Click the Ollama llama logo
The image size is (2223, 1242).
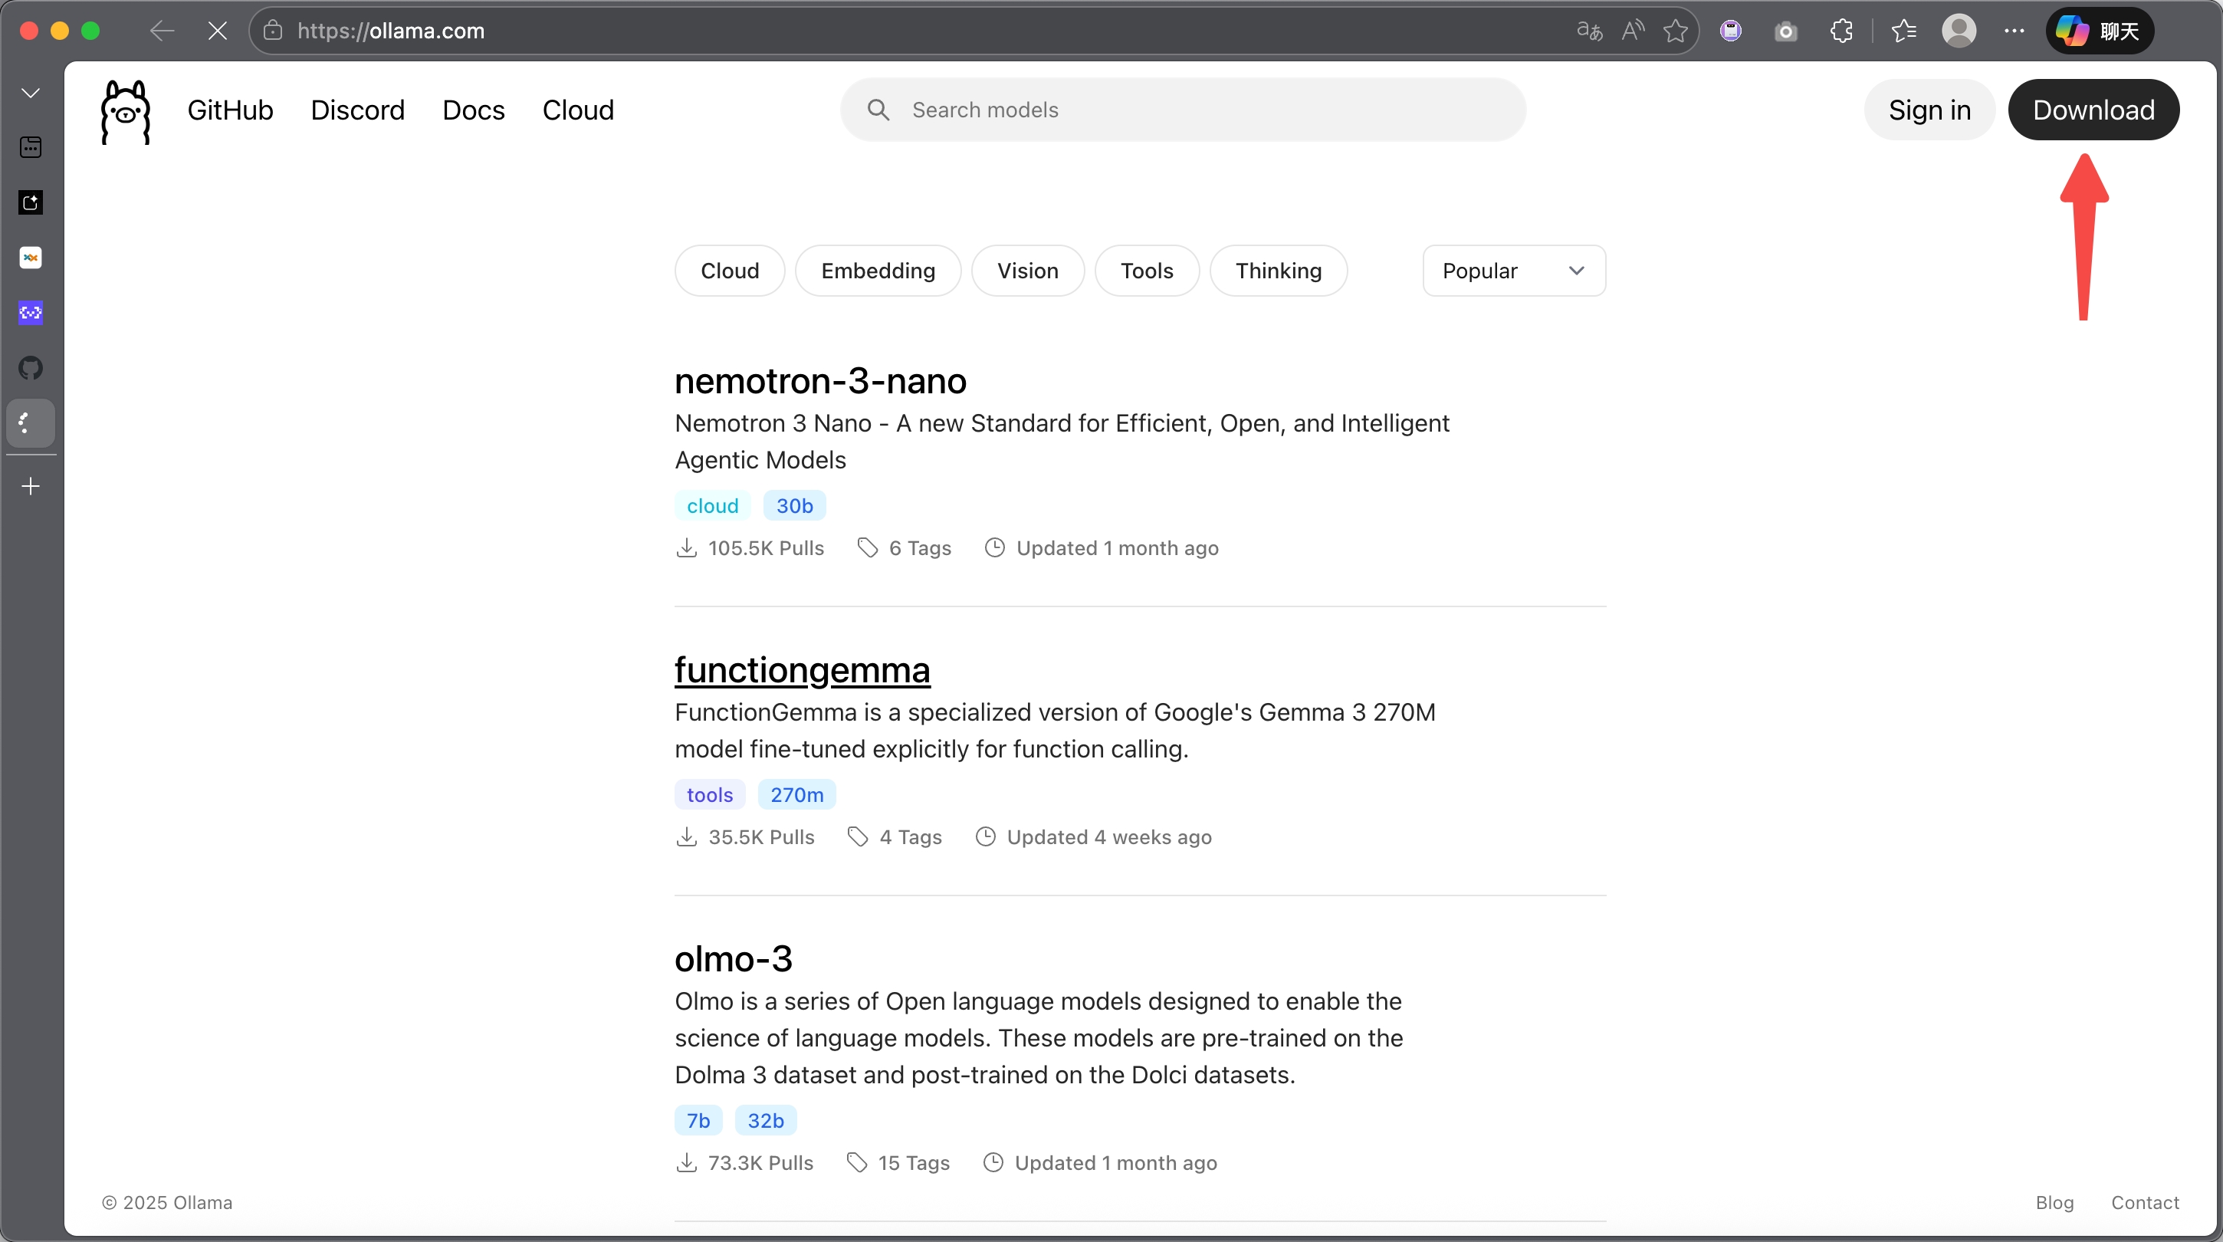point(126,111)
